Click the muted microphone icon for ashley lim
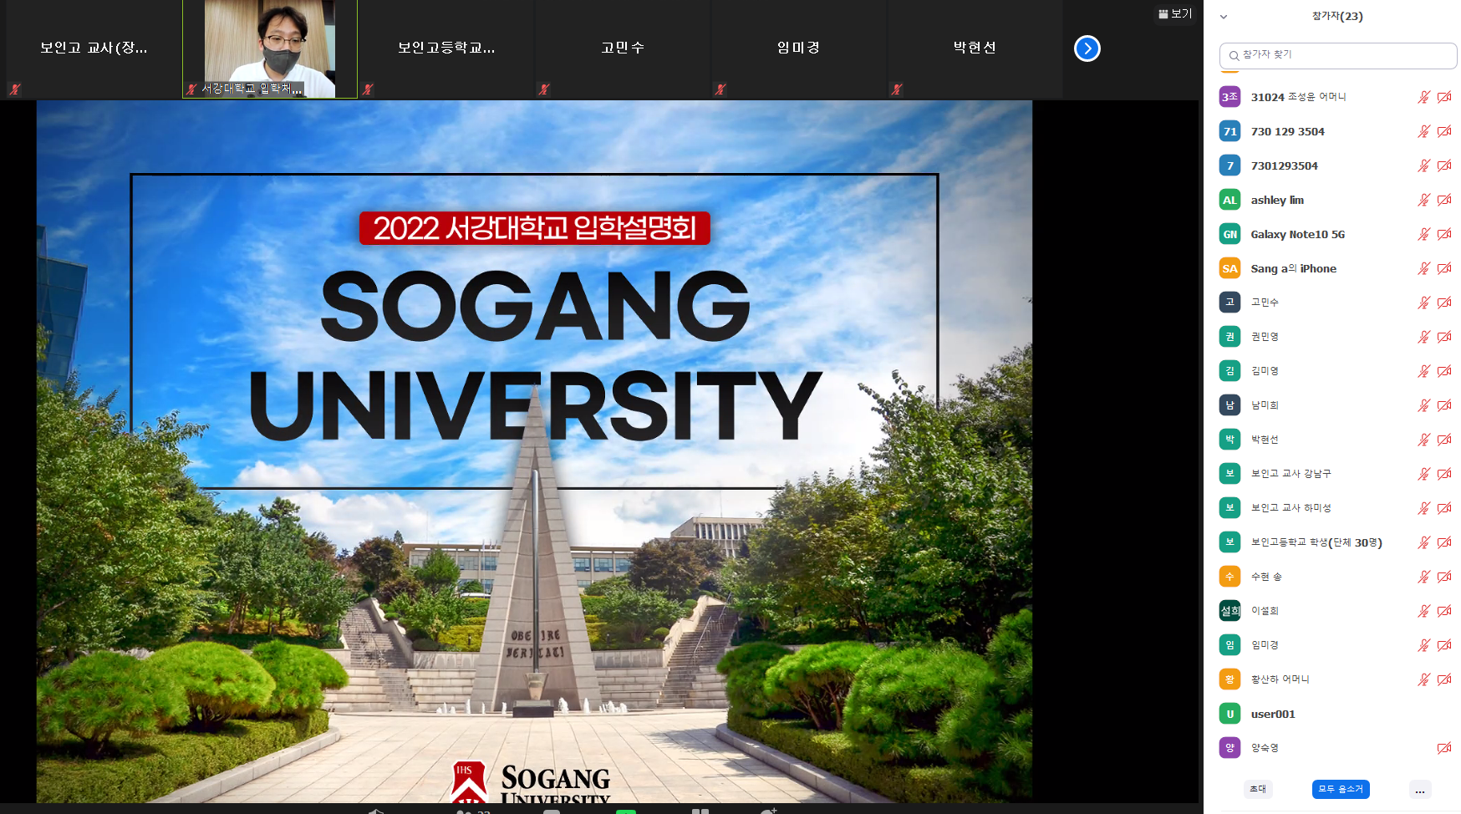The width and height of the screenshot is (1461, 814). 1423,200
